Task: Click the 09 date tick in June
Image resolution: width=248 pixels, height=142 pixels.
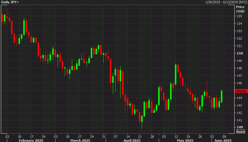Action: 224,136
